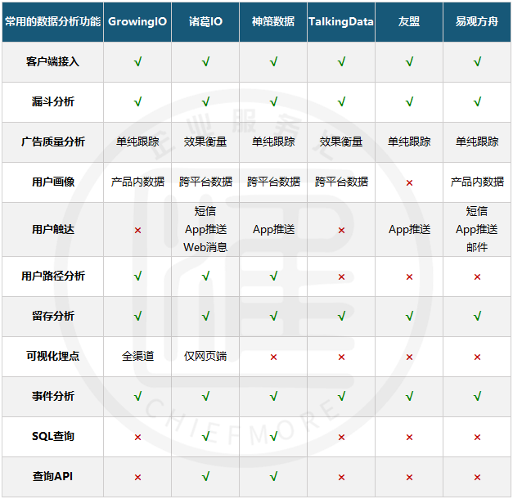Click the red cross for 友盟 可视化埋点
This screenshot has width=513, height=499.
409,357
